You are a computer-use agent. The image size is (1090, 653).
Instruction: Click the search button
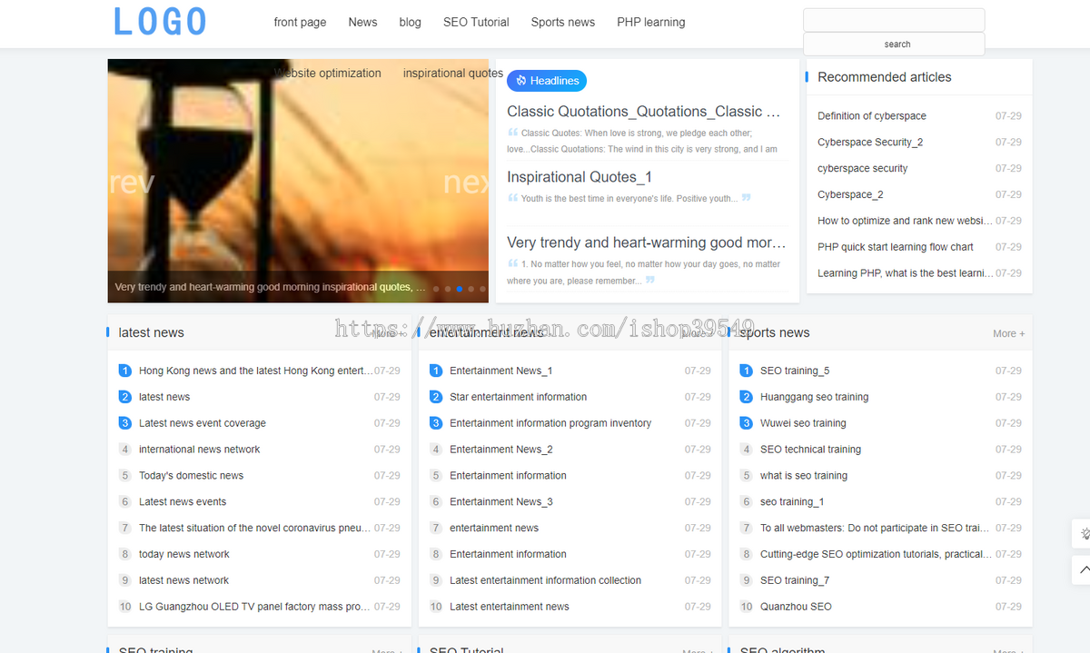pos(894,44)
